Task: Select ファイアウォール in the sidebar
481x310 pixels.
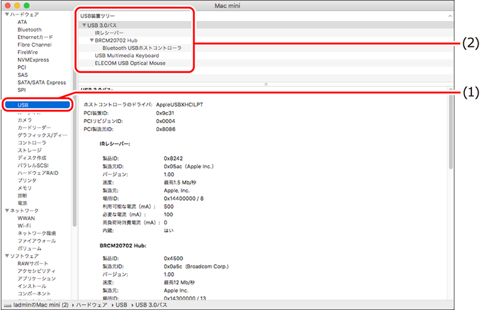Action: pyautogui.click(x=36, y=241)
